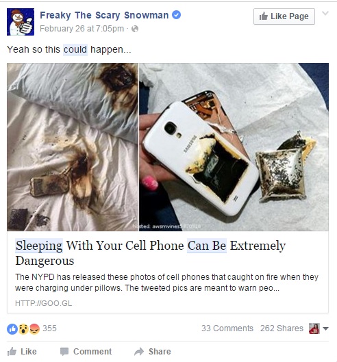The image size is (337, 362).
Task: Click the Share arrow icon
Action: tap(139, 352)
